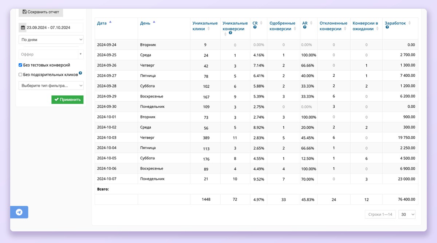Apply filters with the Применить button

[67, 100]
